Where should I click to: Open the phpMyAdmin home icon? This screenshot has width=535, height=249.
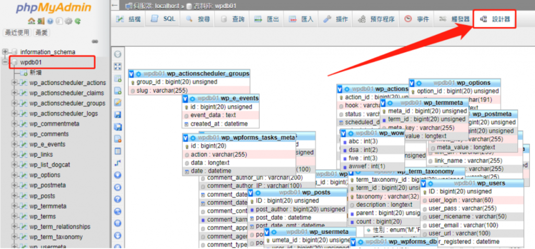(31, 21)
